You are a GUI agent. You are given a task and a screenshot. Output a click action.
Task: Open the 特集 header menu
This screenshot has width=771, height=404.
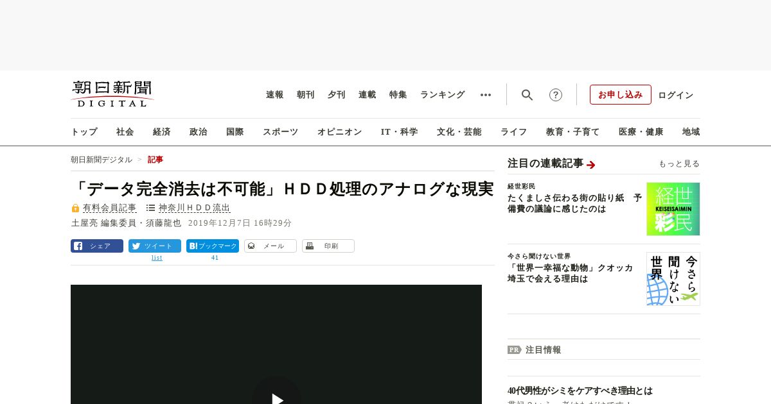pyautogui.click(x=398, y=95)
